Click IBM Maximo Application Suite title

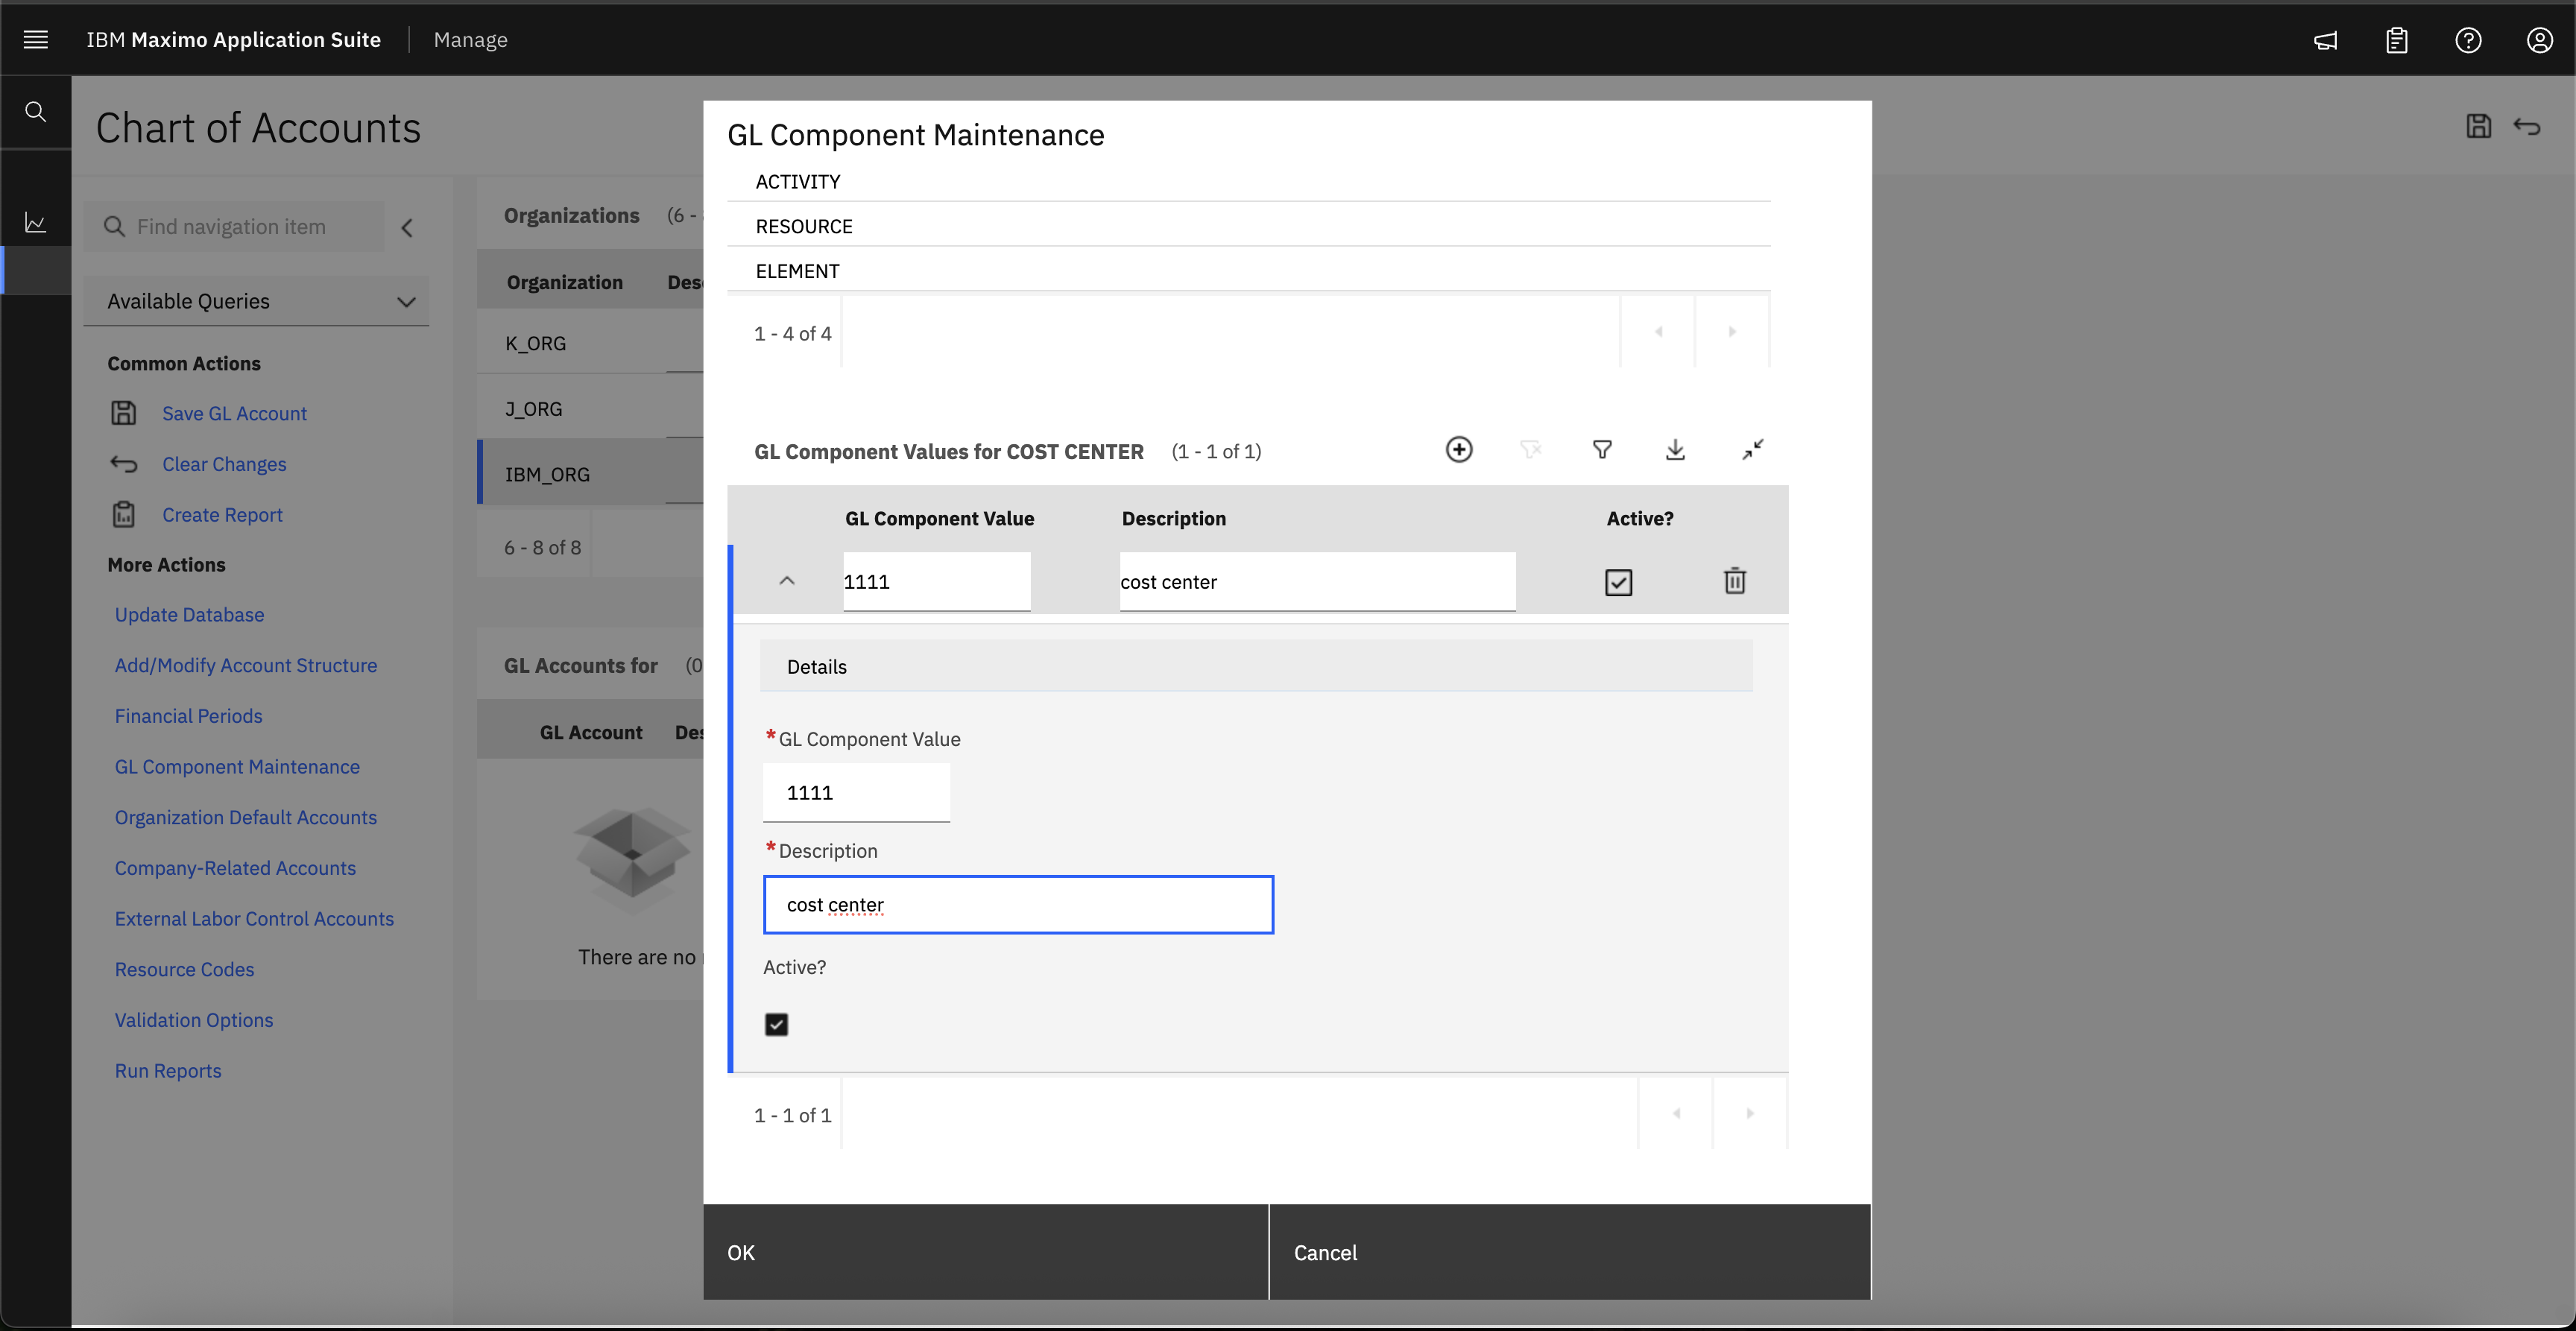233,40
